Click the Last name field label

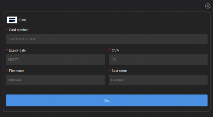119,71
